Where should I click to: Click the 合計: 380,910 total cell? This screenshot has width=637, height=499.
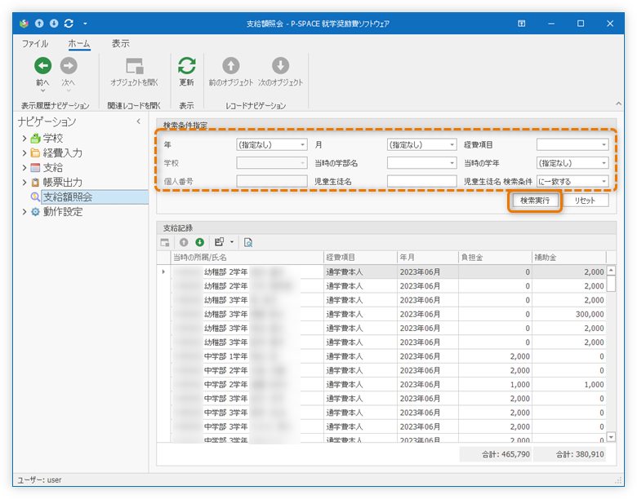coord(569,454)
